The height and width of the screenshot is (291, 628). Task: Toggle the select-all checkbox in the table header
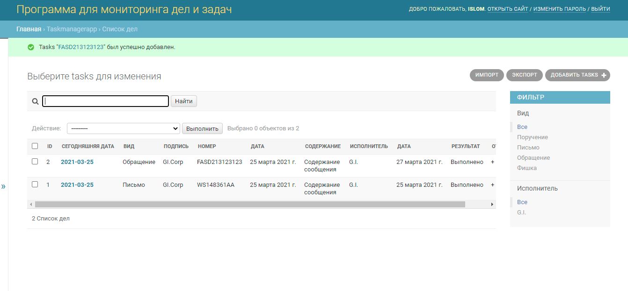[35, 146]
